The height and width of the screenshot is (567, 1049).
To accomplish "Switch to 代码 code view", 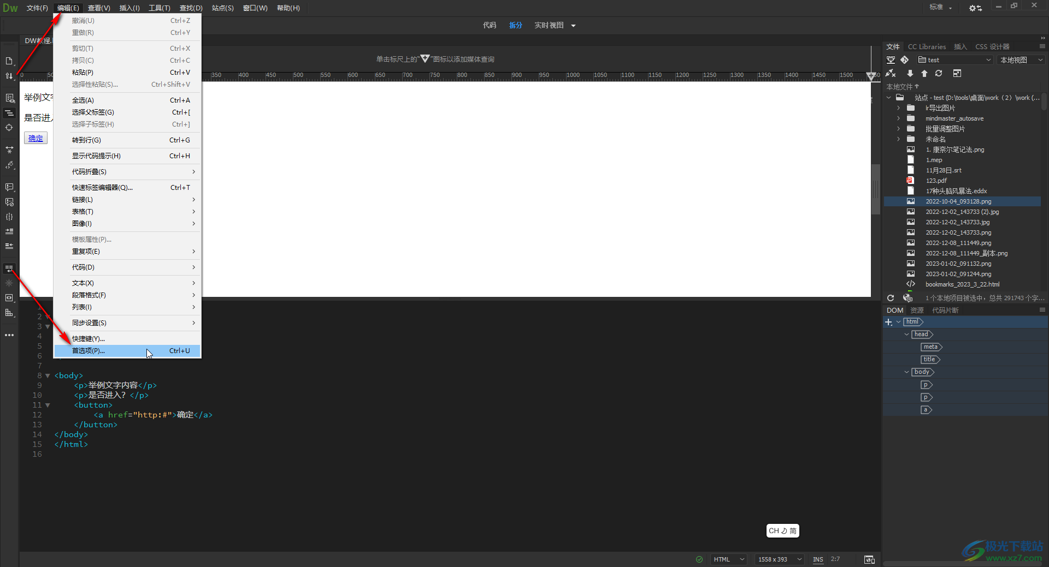I will [x=490, y=25].
